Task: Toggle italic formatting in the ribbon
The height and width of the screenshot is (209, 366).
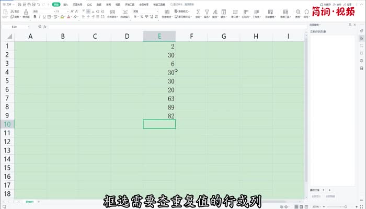Action: [40, 17]
